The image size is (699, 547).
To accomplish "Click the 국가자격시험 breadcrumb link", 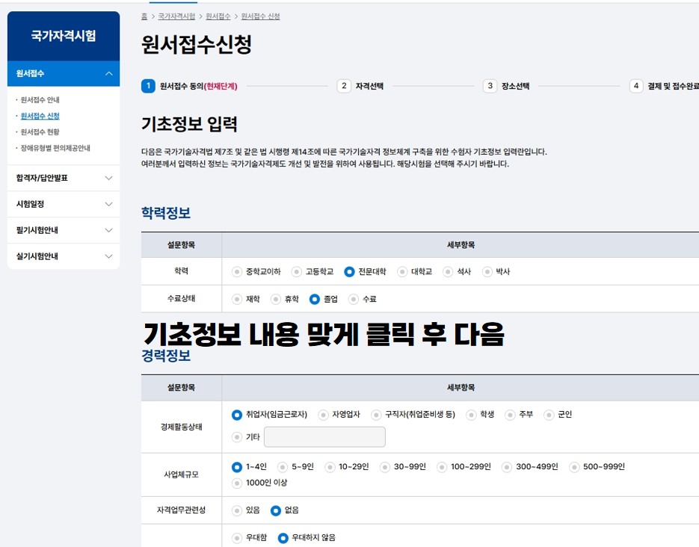I will pyautogui.click(x=176, y=16).
